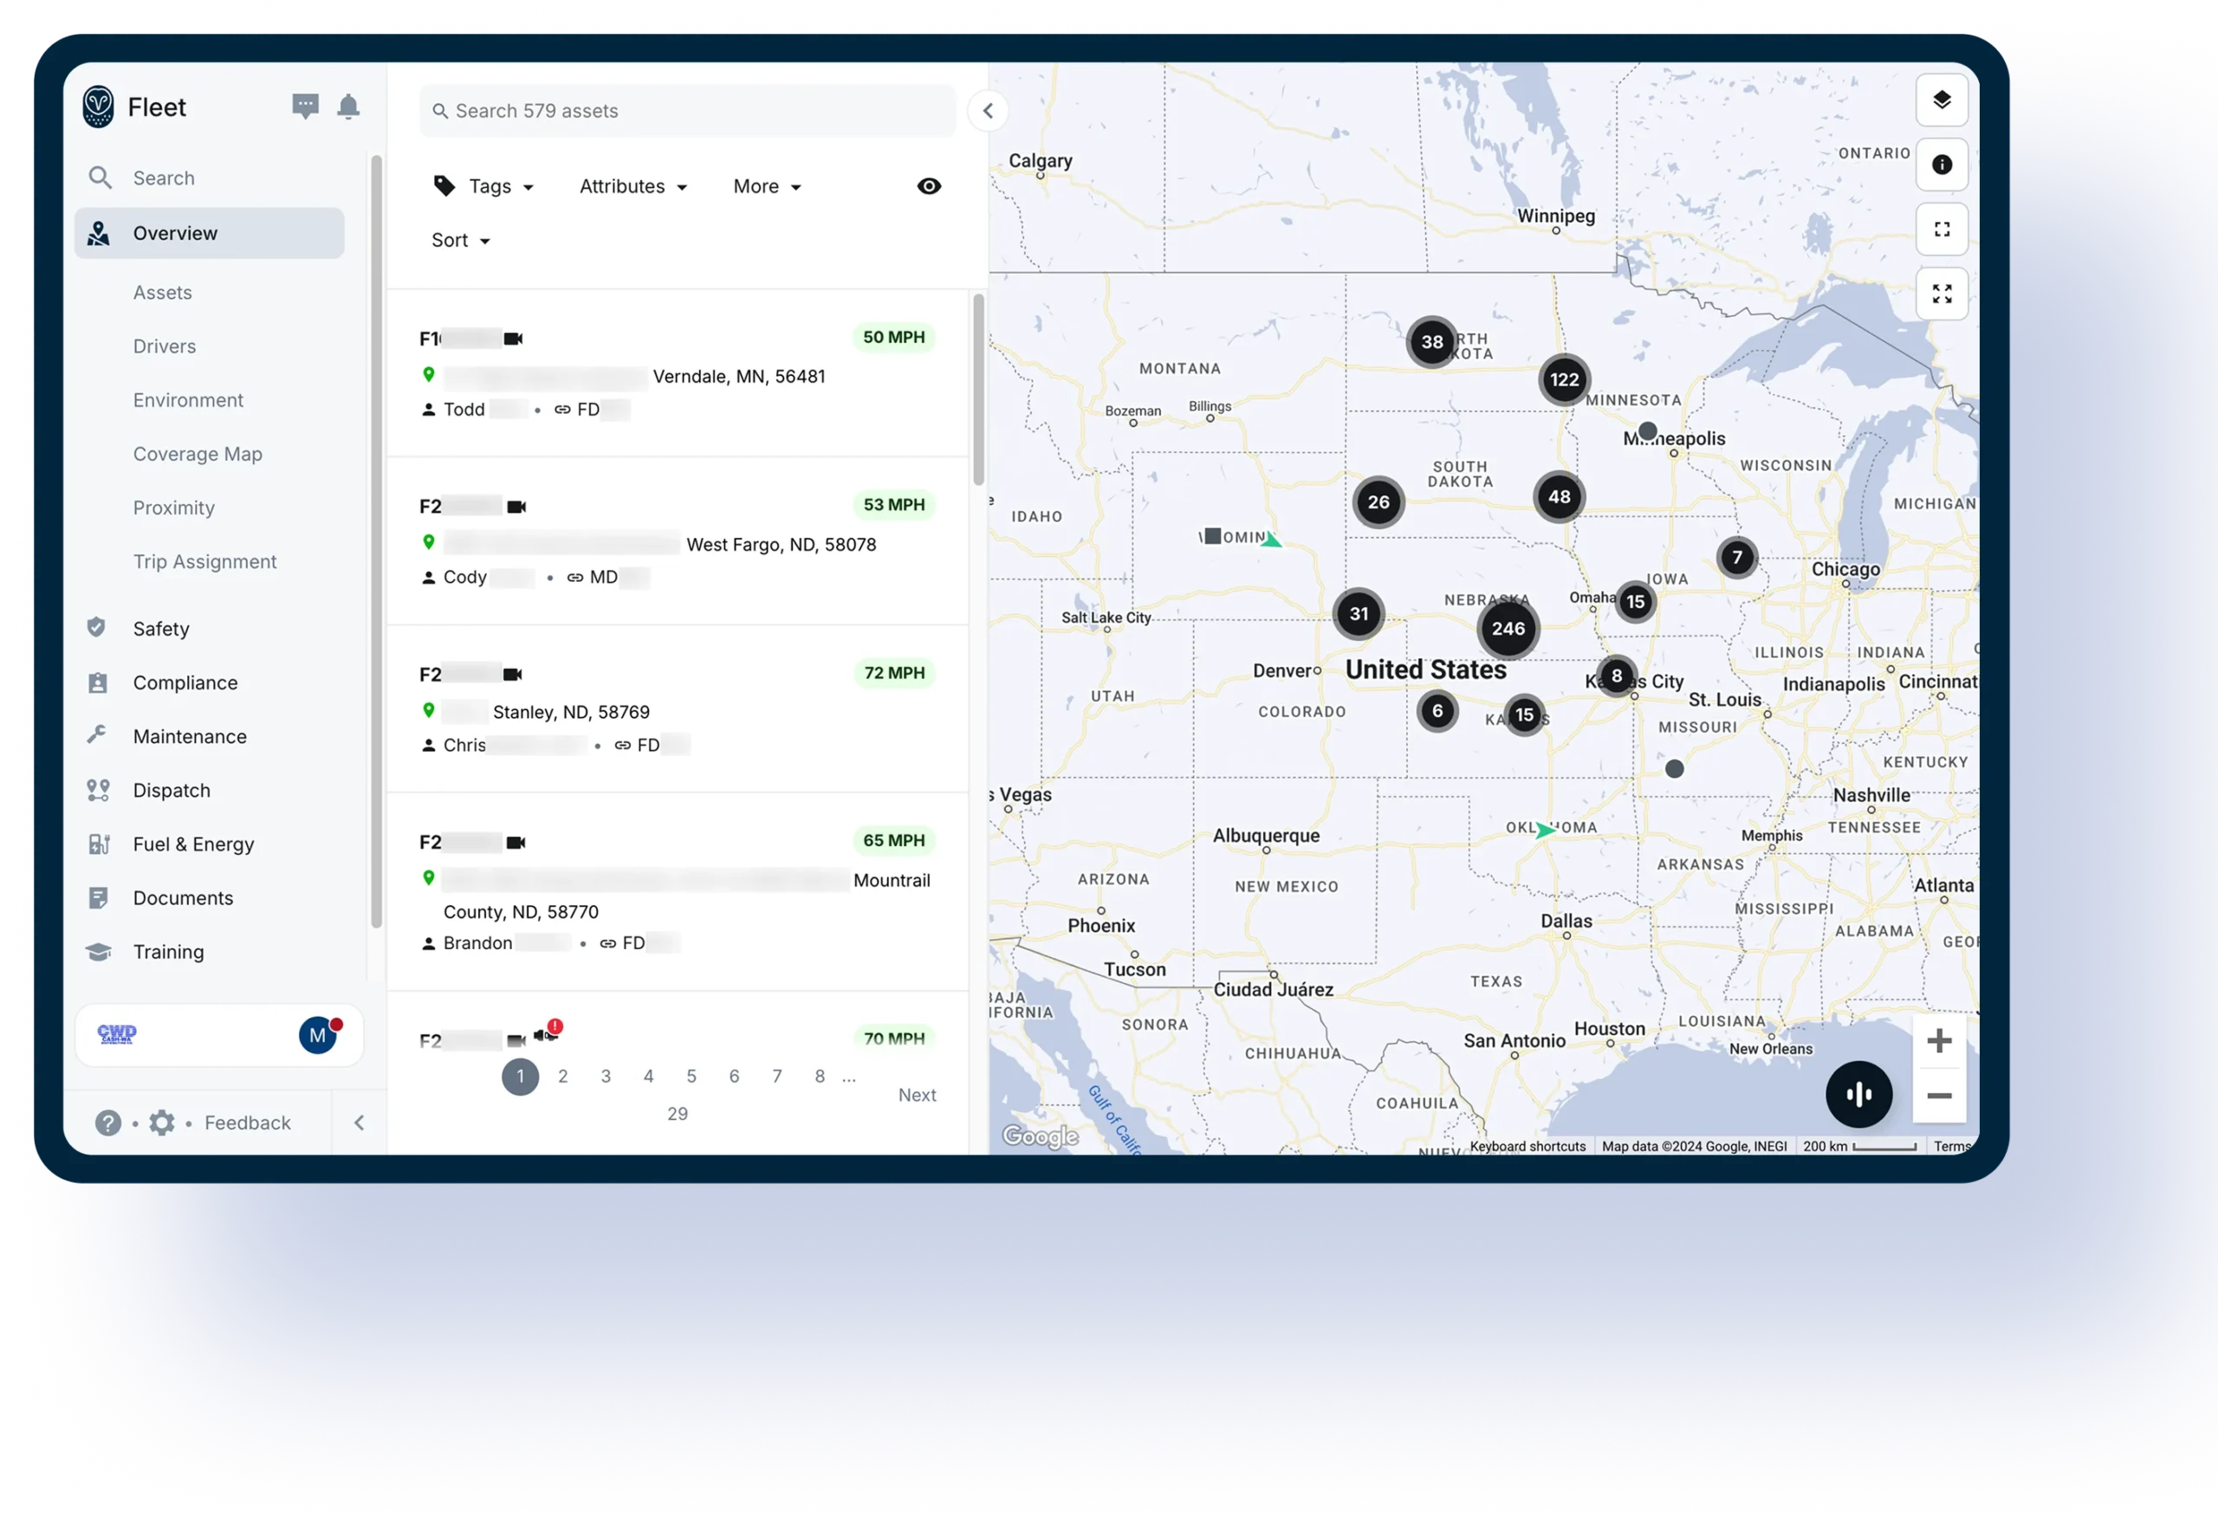Open the 48 asset cluster marker

pyautogui.click(x=1560, y=497)
